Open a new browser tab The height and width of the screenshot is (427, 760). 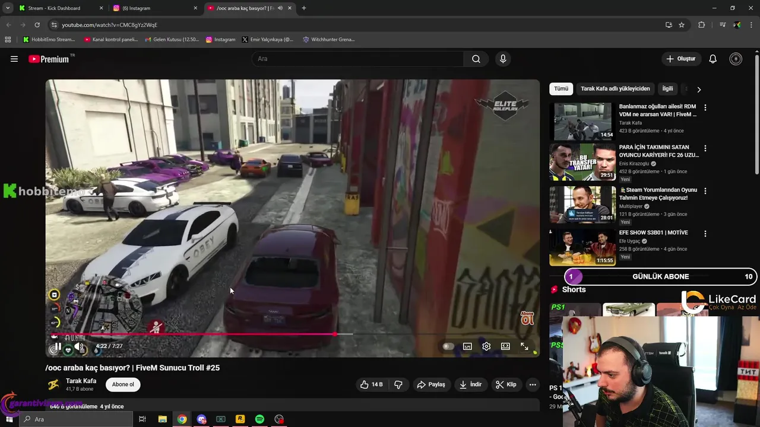[x=303, y=8]
